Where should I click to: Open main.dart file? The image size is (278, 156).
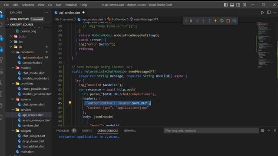click(27, 152)
